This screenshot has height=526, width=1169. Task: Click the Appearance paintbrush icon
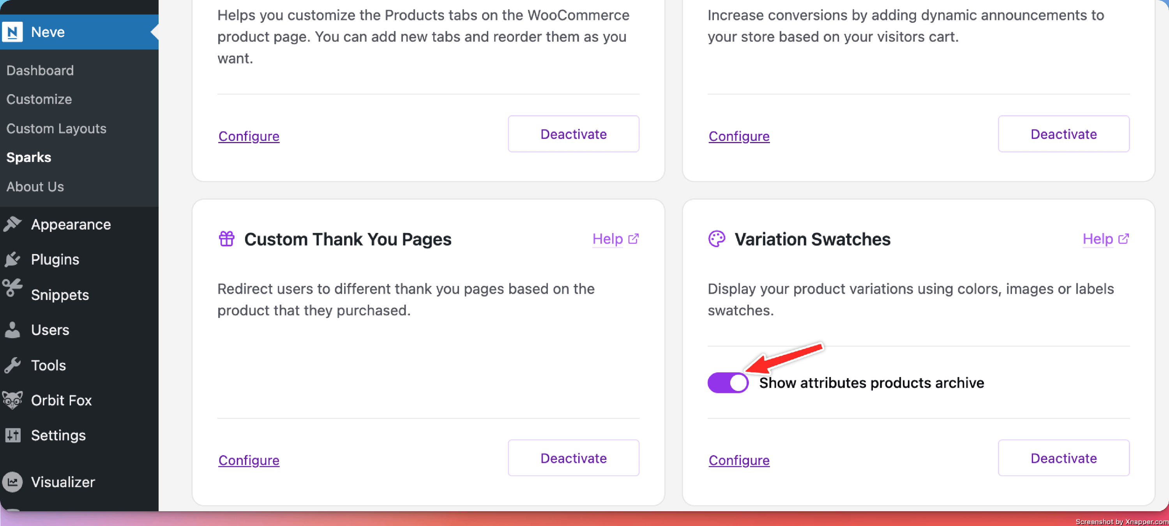13,224
